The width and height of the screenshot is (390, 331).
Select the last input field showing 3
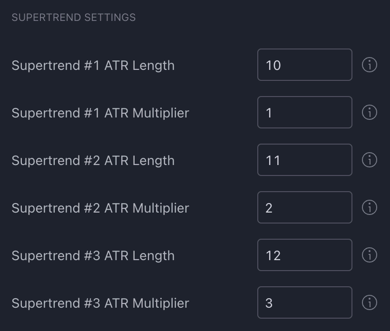304,302
